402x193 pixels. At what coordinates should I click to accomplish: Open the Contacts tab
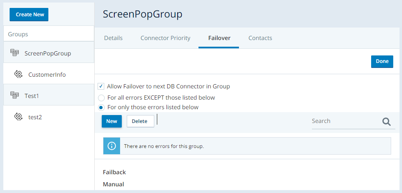pos(260,38)
